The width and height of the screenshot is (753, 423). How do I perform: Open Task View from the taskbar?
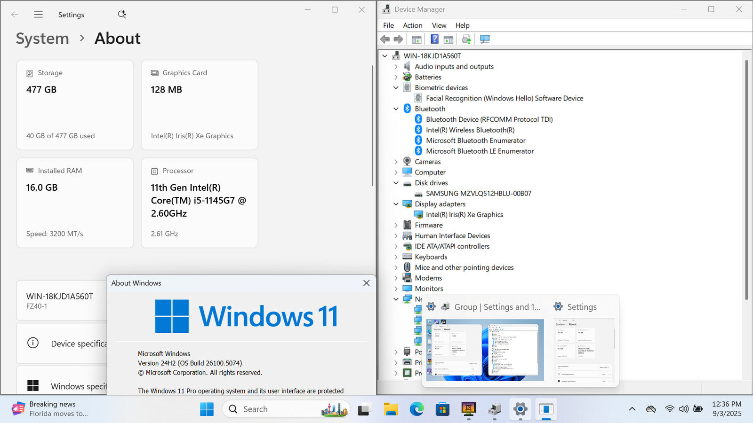click(363, 409)
